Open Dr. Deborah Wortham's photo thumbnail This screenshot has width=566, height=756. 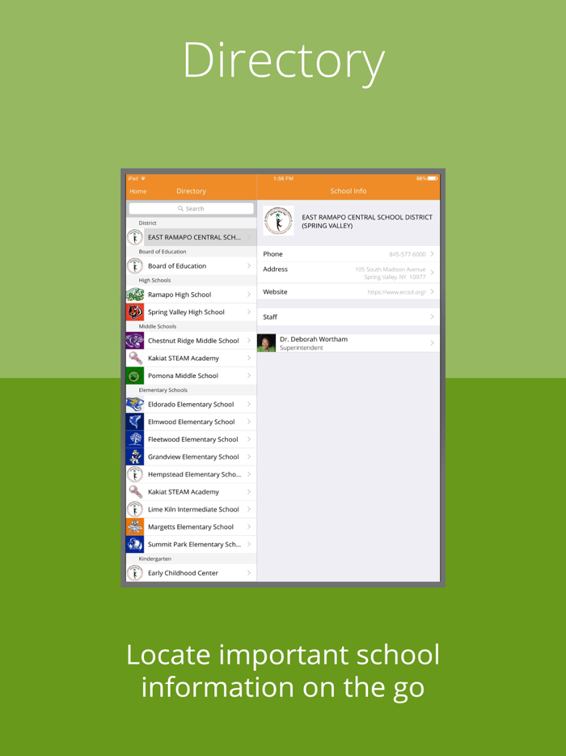coord(266,343)
